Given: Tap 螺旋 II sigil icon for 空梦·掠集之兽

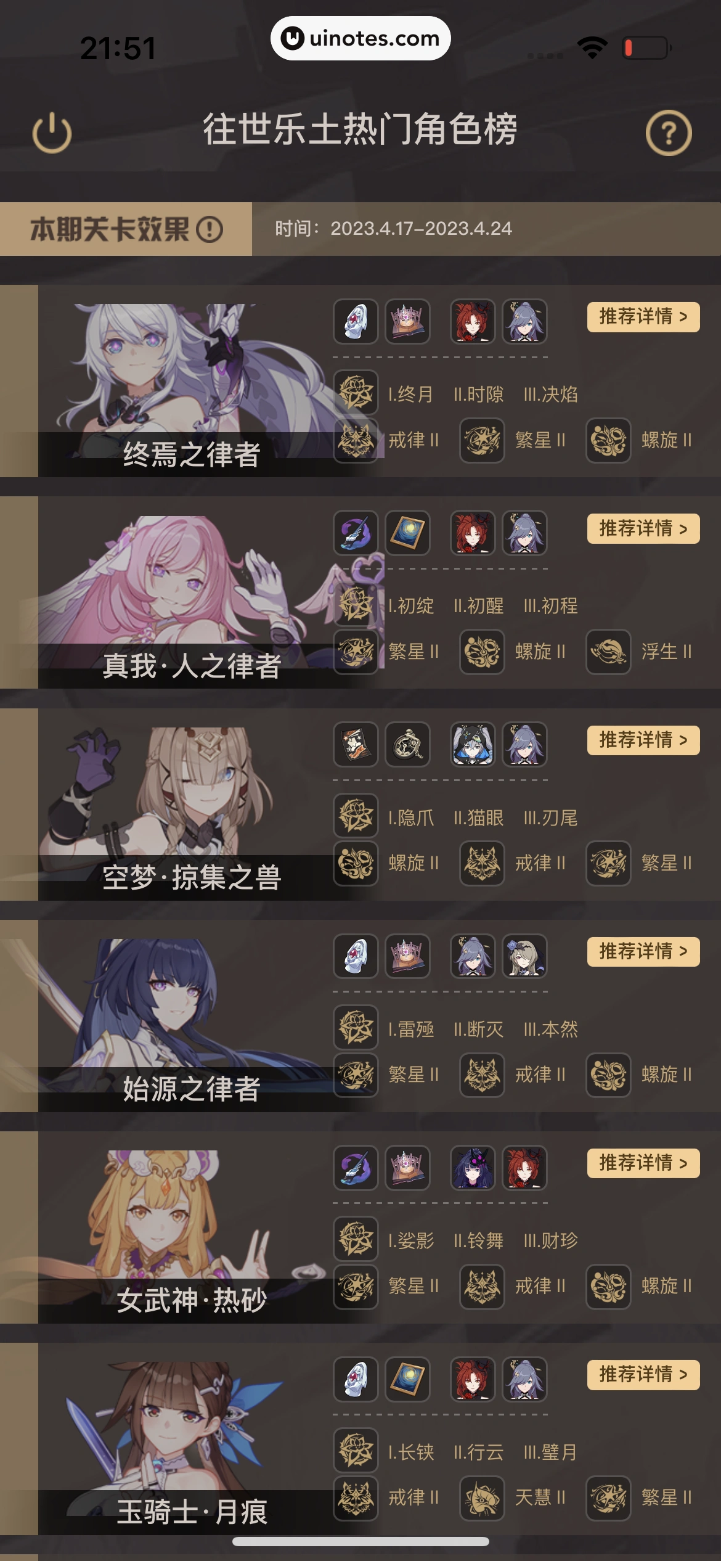Looking at the screenshot, I should [x=356, y=863].
